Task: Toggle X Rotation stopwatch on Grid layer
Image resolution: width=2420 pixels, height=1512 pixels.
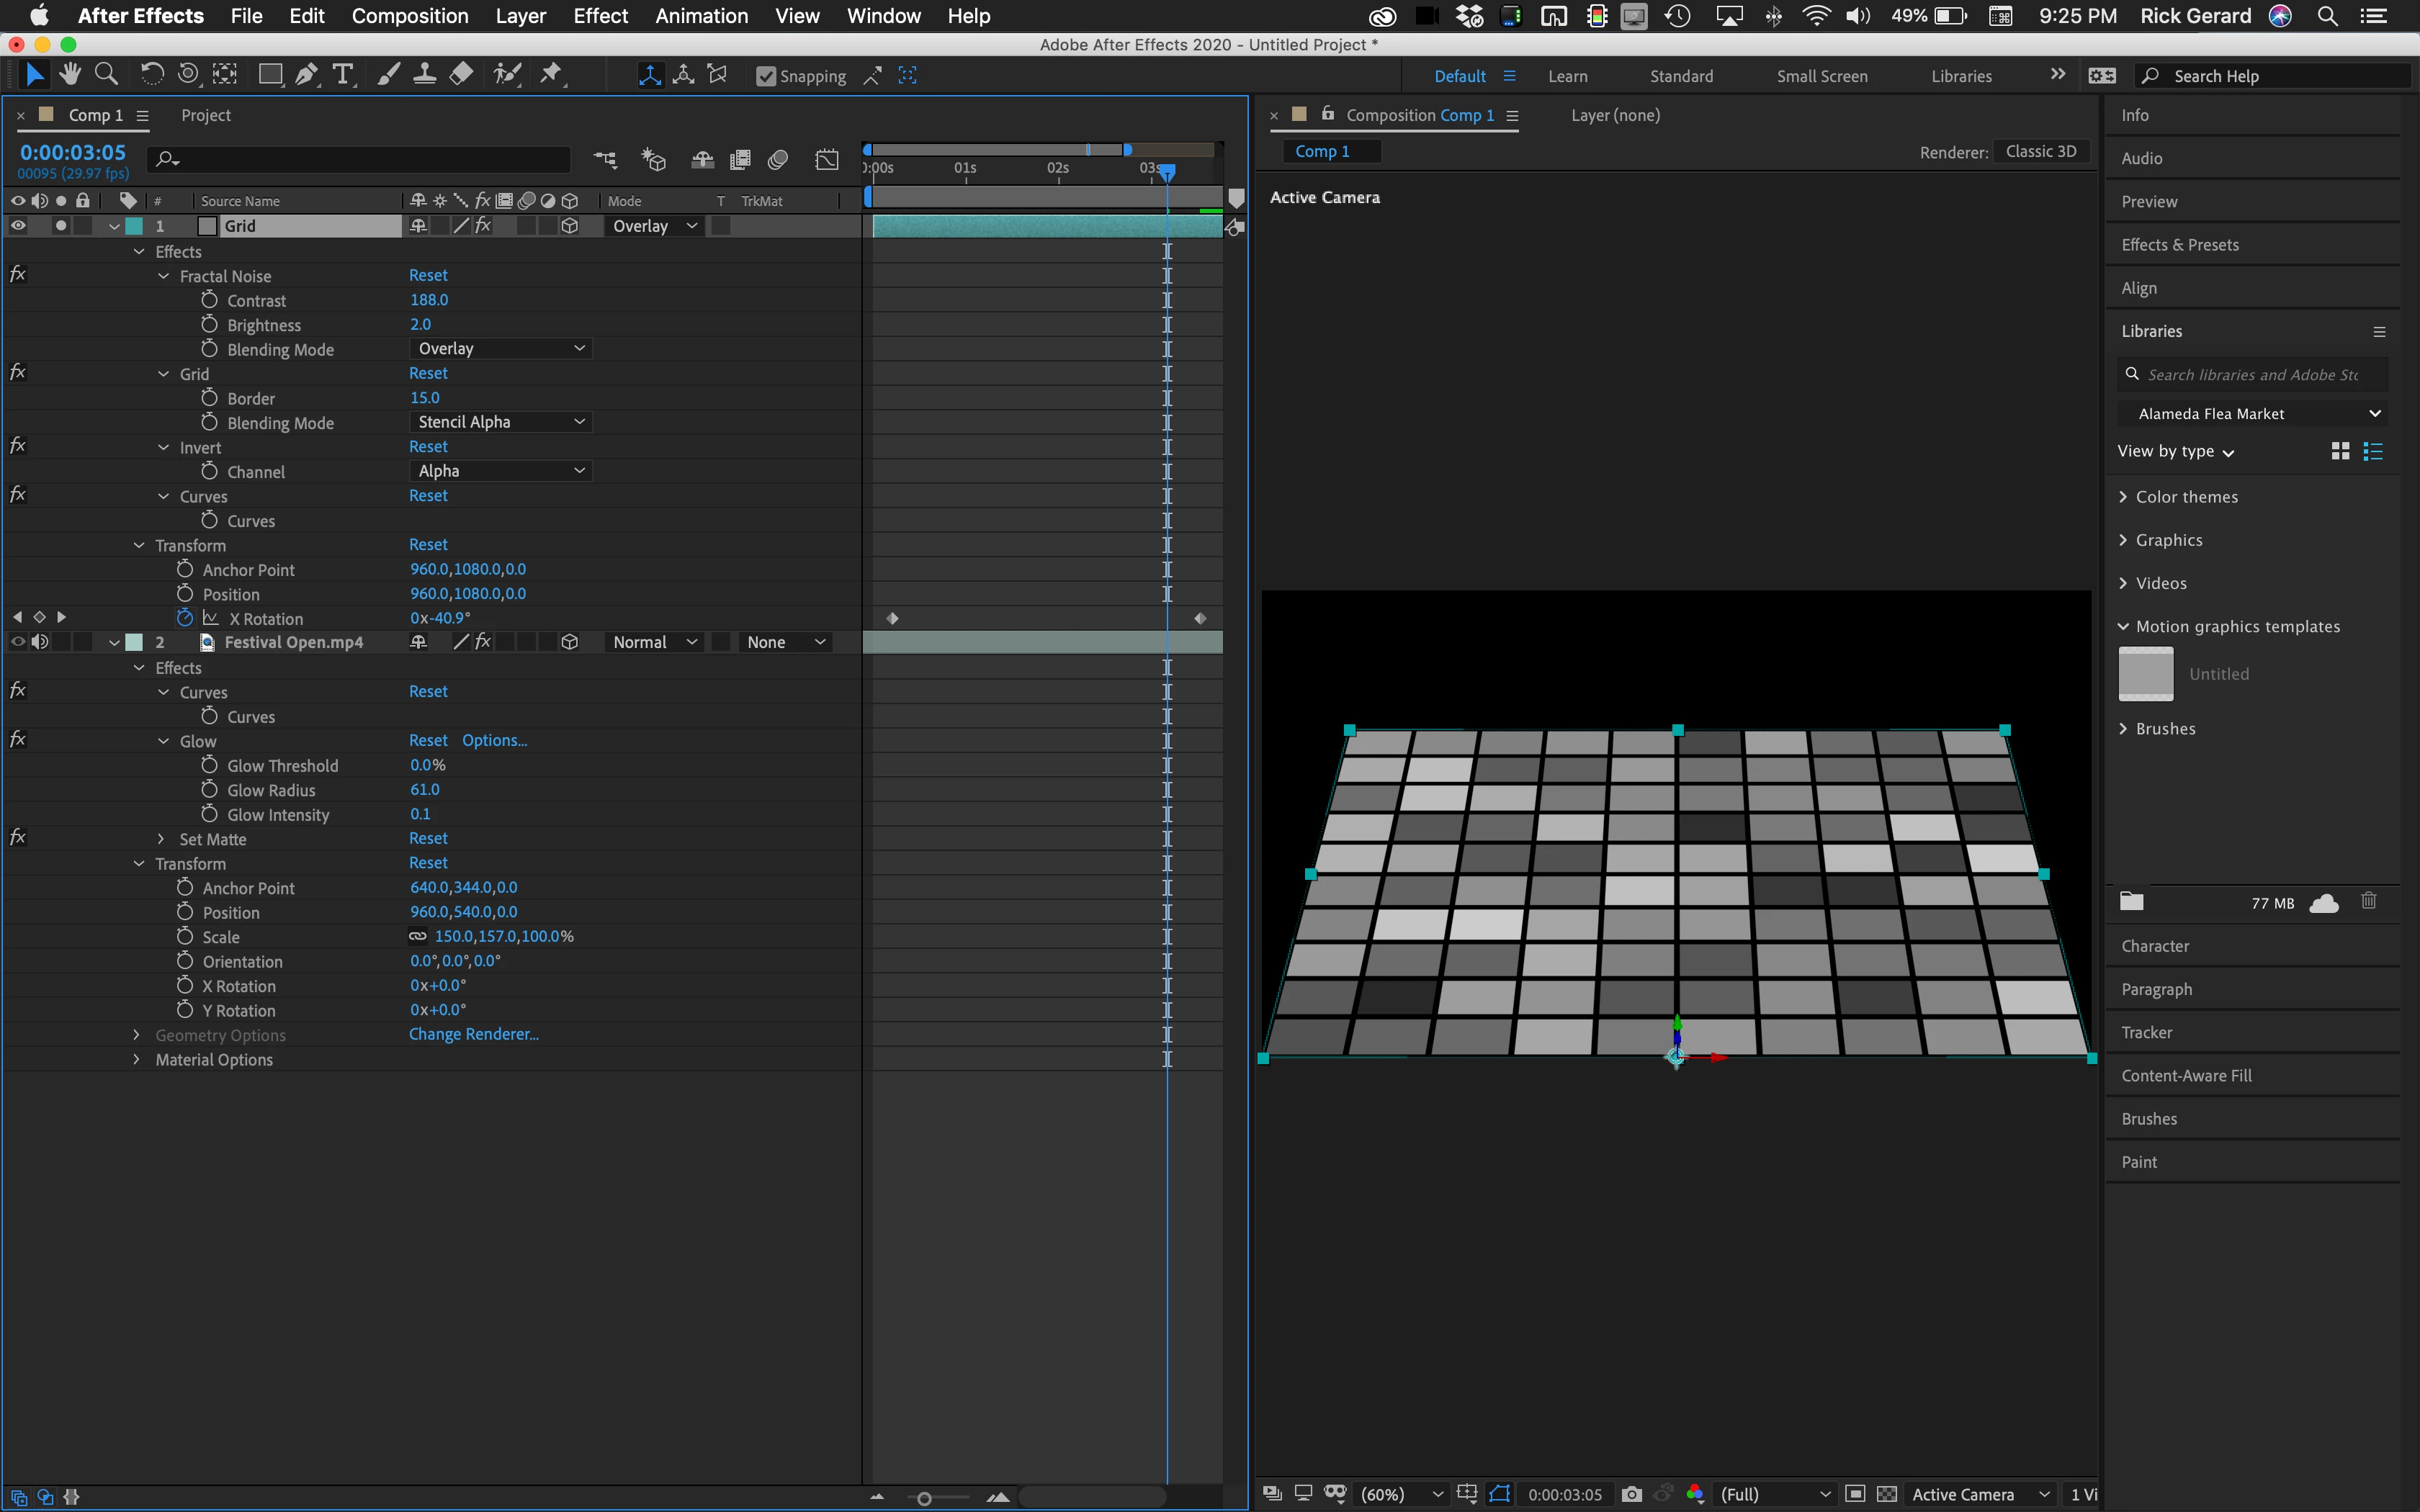Action: (x=185, y=618)
